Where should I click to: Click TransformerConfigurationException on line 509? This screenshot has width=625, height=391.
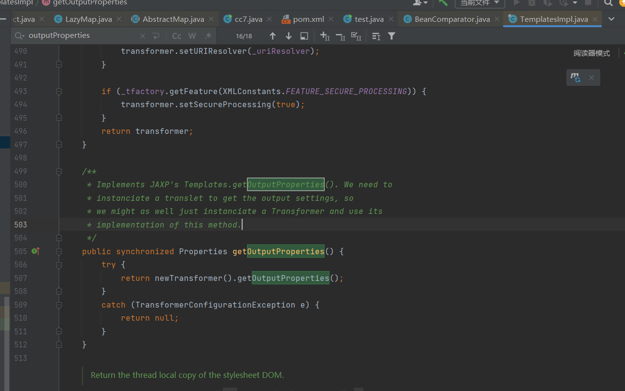[215, 305]
